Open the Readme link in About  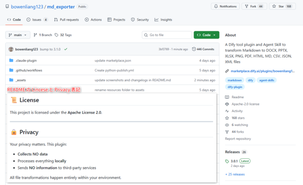tap(238, 97)
